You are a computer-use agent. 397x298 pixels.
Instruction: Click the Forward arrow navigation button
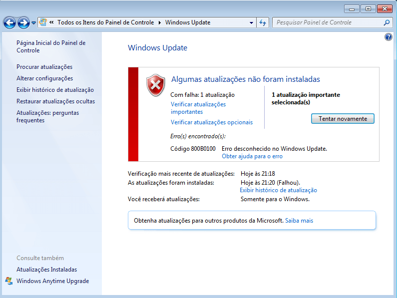click(23, 23)
